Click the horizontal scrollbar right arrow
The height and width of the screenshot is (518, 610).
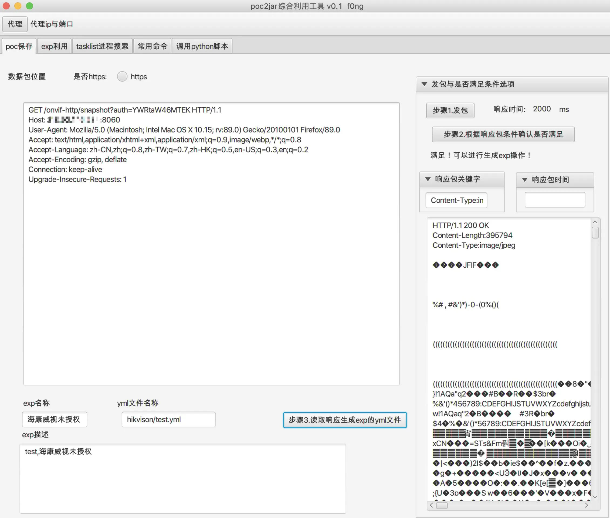[587, 505]
